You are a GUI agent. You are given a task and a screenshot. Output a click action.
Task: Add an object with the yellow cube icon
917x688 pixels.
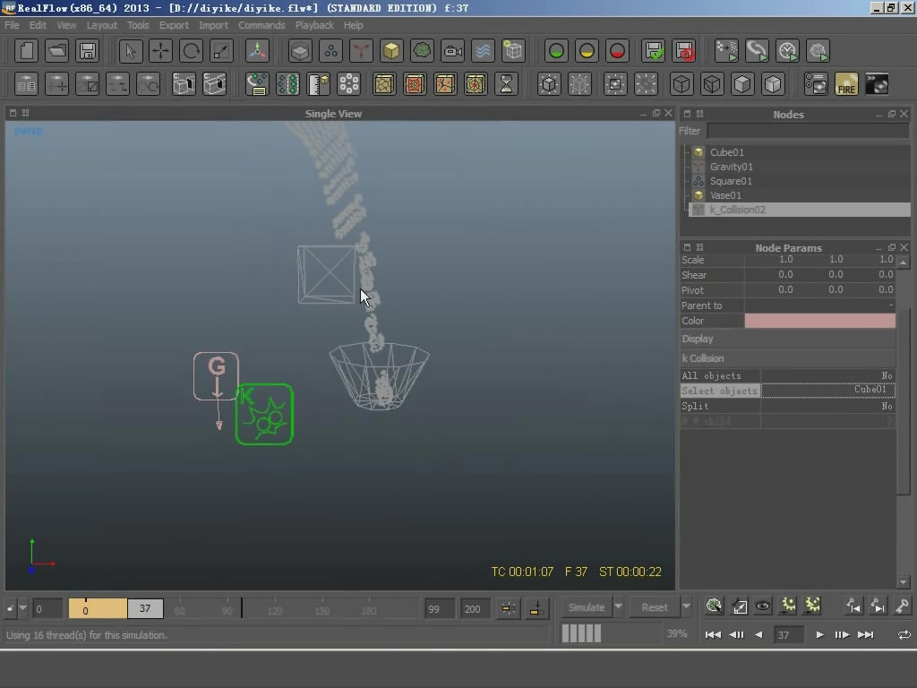[391, 51]
